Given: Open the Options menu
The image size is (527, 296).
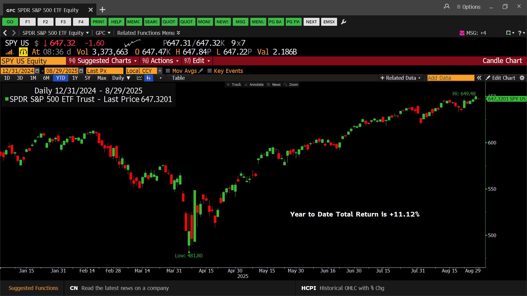Looking at the screenshot, I should click(469, 7).
